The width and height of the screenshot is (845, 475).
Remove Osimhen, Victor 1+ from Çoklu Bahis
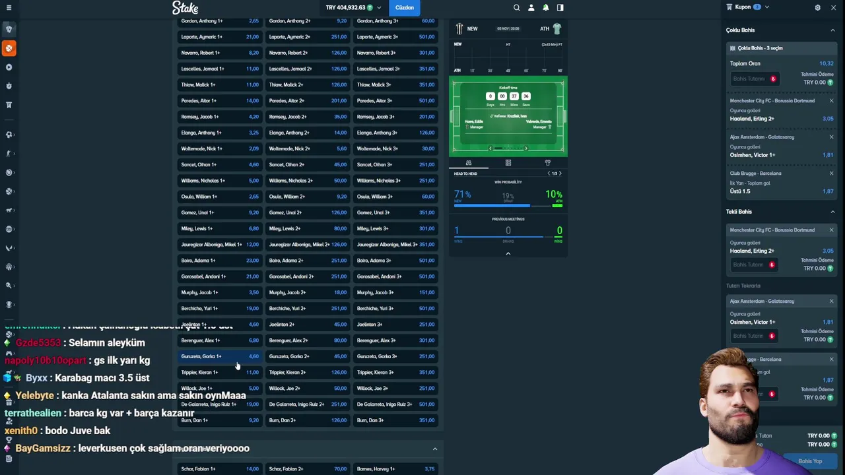(x=831, y=137)
